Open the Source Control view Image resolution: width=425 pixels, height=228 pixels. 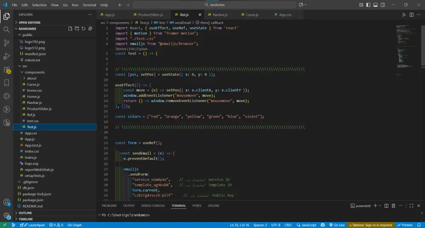[x=6, y=43]
